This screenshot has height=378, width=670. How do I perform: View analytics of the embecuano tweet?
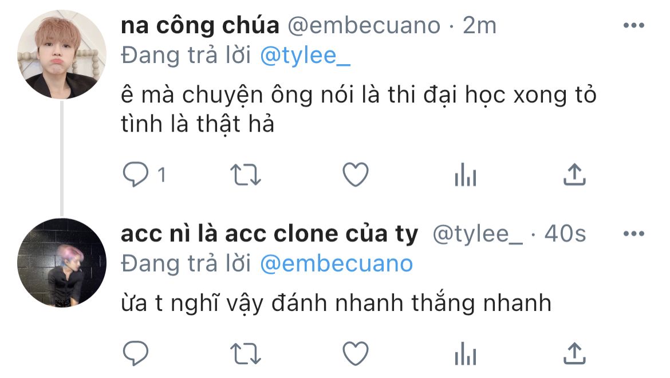pyautogui.click(x=466, y=175)
